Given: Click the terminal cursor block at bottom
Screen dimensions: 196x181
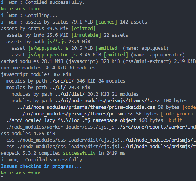Looking at the screenshot, I should 2,179.
